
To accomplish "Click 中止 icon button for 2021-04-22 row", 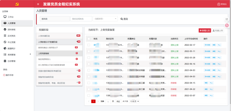I will [x=211, y=89].
